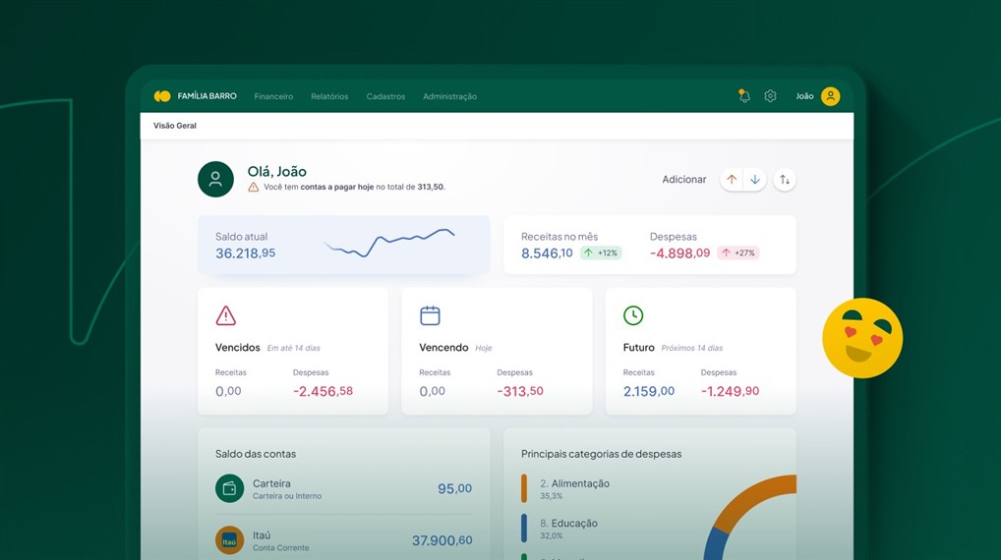Click Receitas no mês value 8.546,10

(x=547, y=253)
